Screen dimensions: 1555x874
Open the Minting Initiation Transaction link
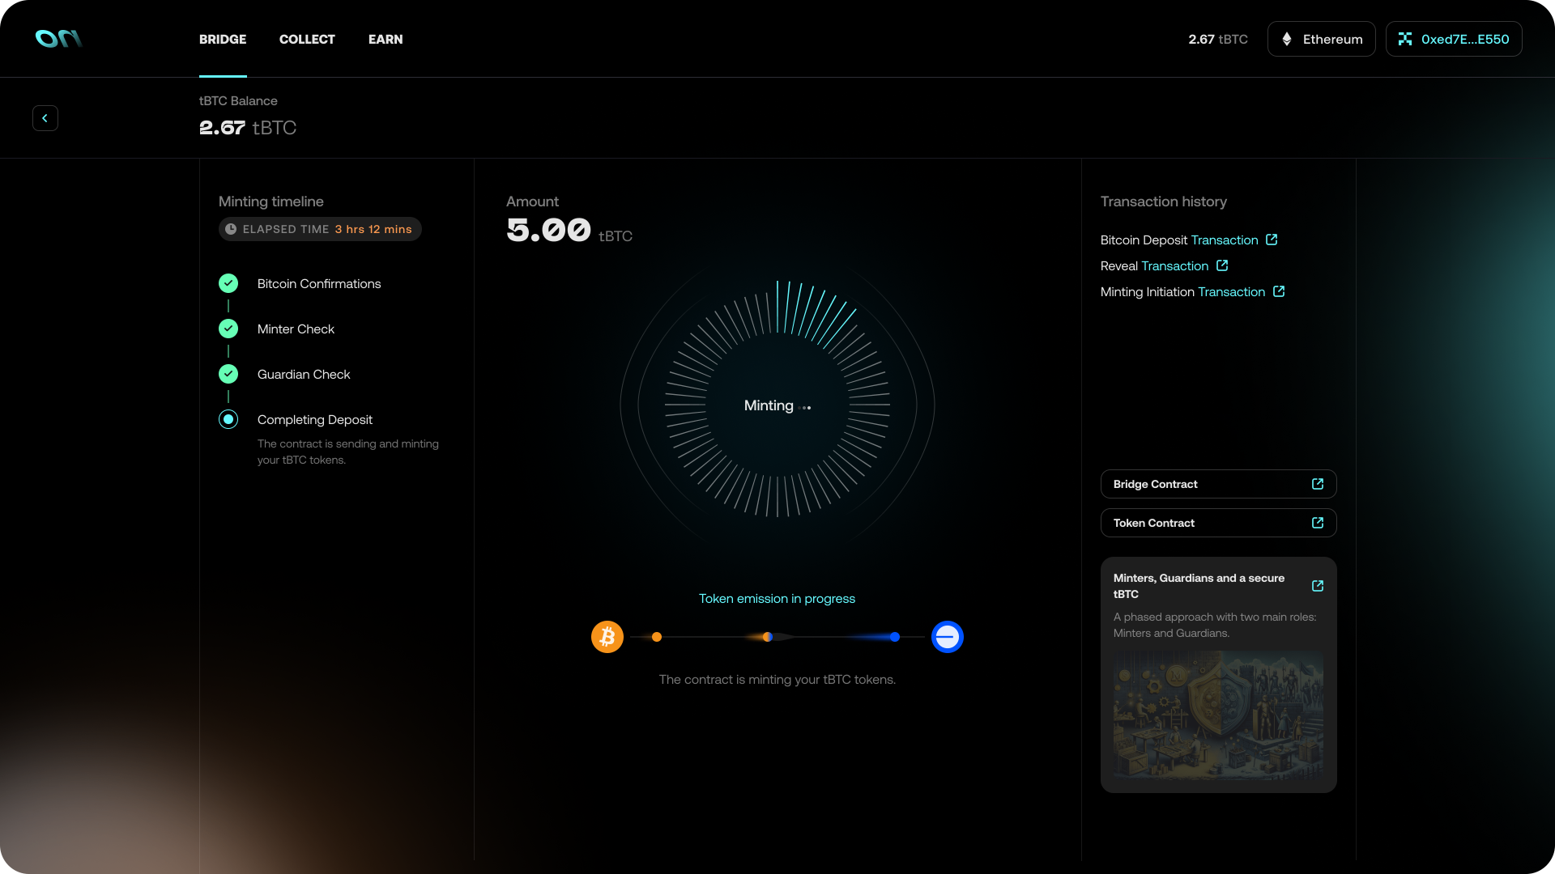click(x=1231, y=292)
